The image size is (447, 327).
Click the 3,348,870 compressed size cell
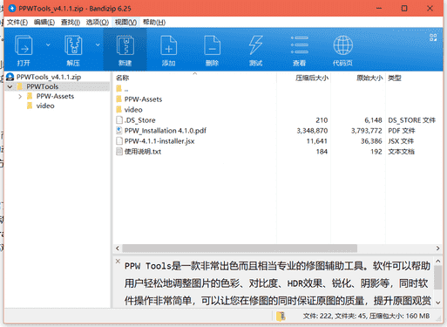click(x=312, y=131)
